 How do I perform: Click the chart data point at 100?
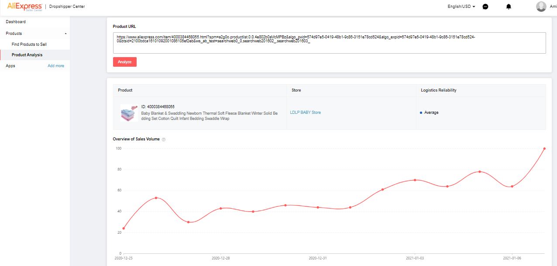(x=544, y=148)
